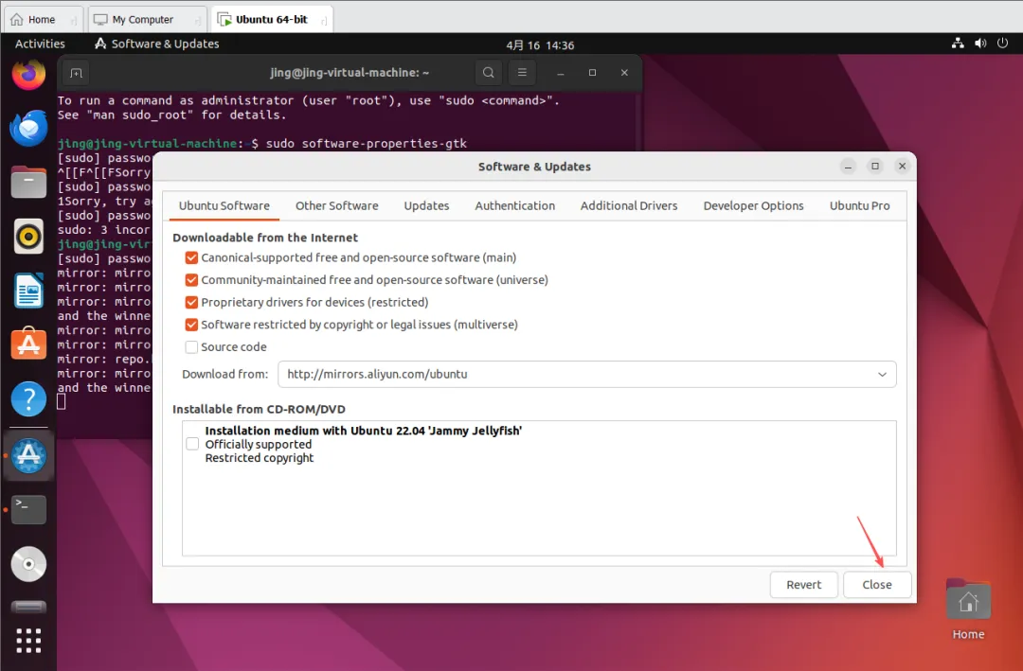Open the Developer Options tab
This screenshot has width=1023, height=671.
click(754, 205)
